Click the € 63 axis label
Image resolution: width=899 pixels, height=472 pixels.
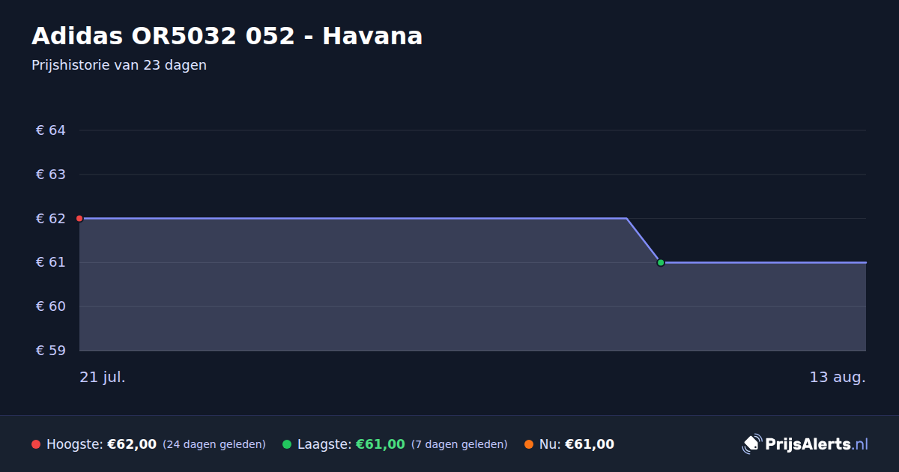[x=51, y=175]
